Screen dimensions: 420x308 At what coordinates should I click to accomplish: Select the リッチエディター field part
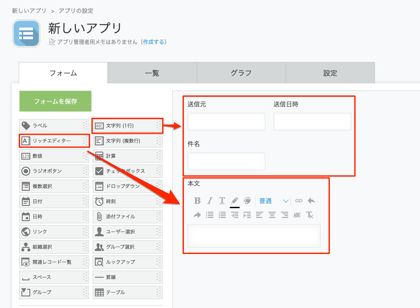54,141
